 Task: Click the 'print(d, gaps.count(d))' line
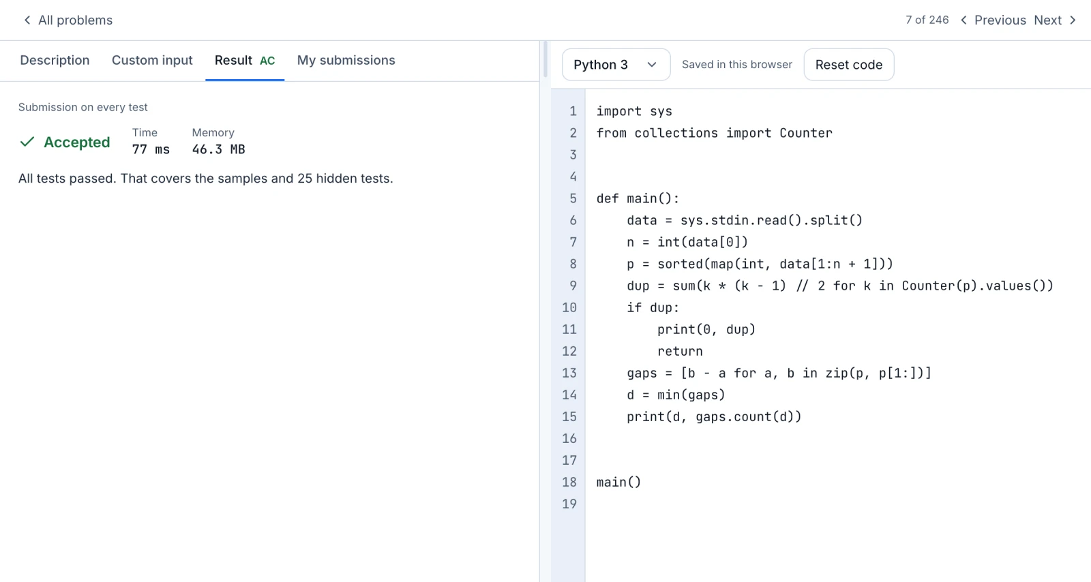click(714, 416)
